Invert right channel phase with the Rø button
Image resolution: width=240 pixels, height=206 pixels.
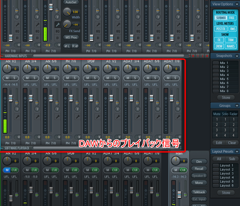(x=75, y=46)
